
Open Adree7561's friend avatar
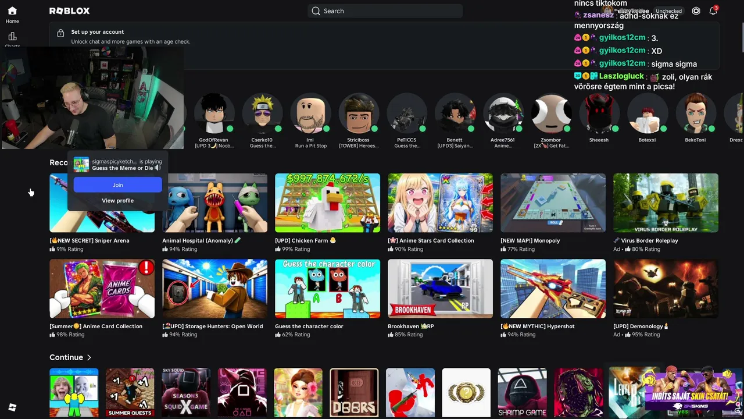pyautogui.click(x=503, y=113)
